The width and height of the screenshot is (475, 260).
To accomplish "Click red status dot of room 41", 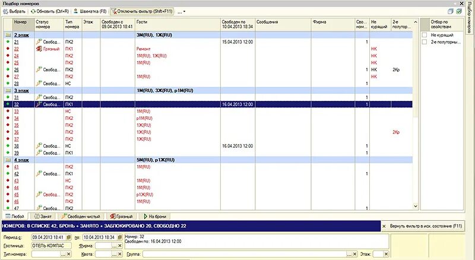I will point(8,166).
